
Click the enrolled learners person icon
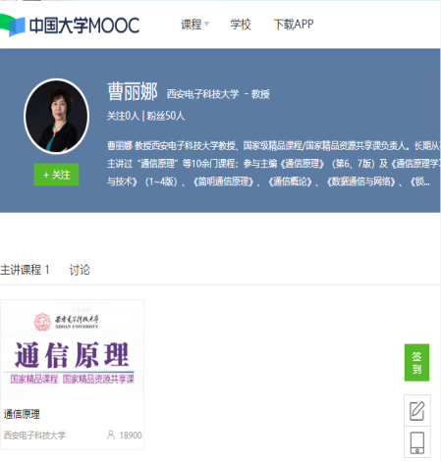click(111, 435)
